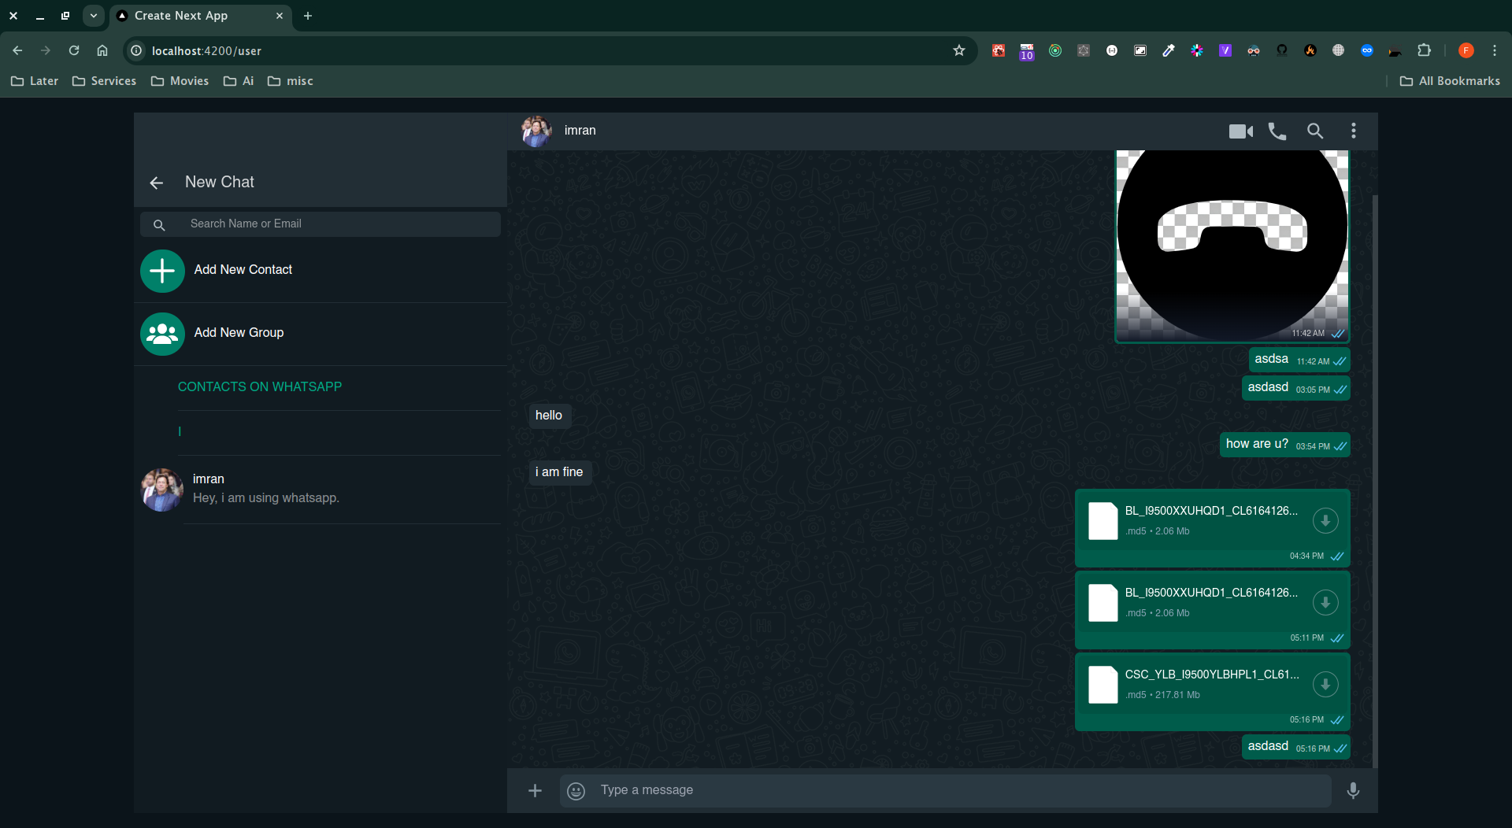Viewport: 1512px width, 828px height.
Task: Open Ai bookmarks folder
Action: [239, 81]
